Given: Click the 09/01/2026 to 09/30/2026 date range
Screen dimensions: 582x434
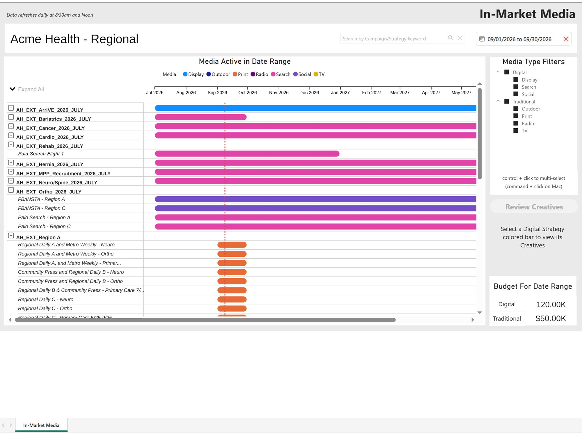Looking at the screenshot, I should click(519, 39).
